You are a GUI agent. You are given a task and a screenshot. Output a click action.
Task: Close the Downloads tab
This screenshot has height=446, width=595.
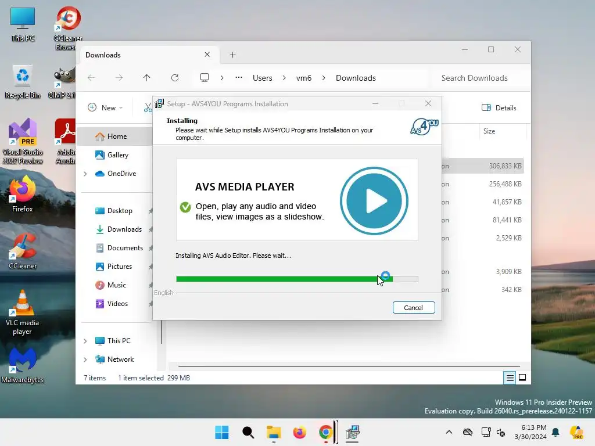click(207, 55)
